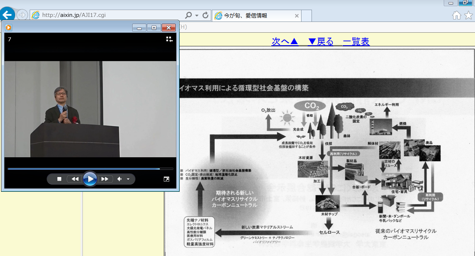This screenshot has height=256, width=475.
Task: Refresh the page with reload icon
Action: pyautogui.click(x=205, y=15)
